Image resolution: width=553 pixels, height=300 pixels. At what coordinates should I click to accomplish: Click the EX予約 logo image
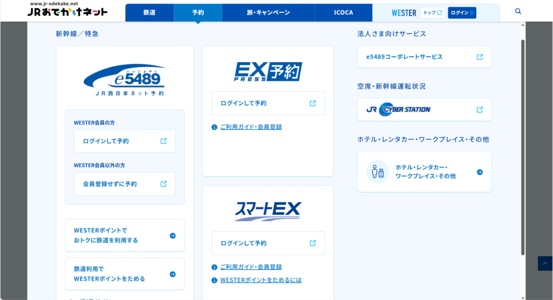tap(268, 71)
